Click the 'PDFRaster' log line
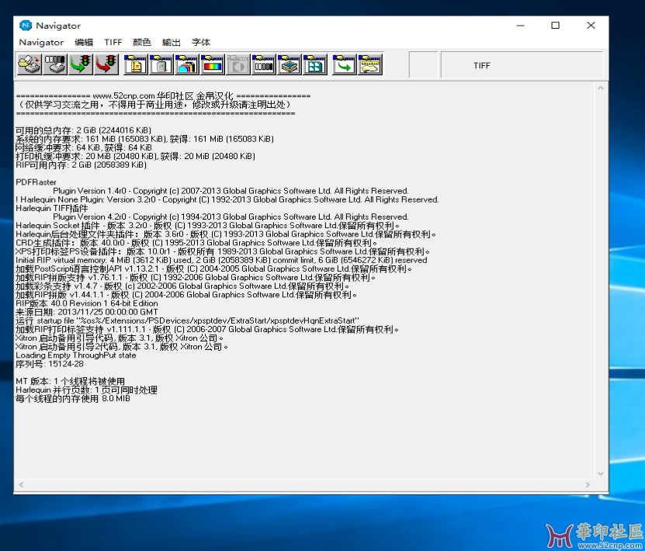645x551 pixels. [x=36, y=182]
